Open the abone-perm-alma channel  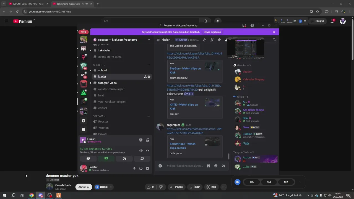pos(121,57)
